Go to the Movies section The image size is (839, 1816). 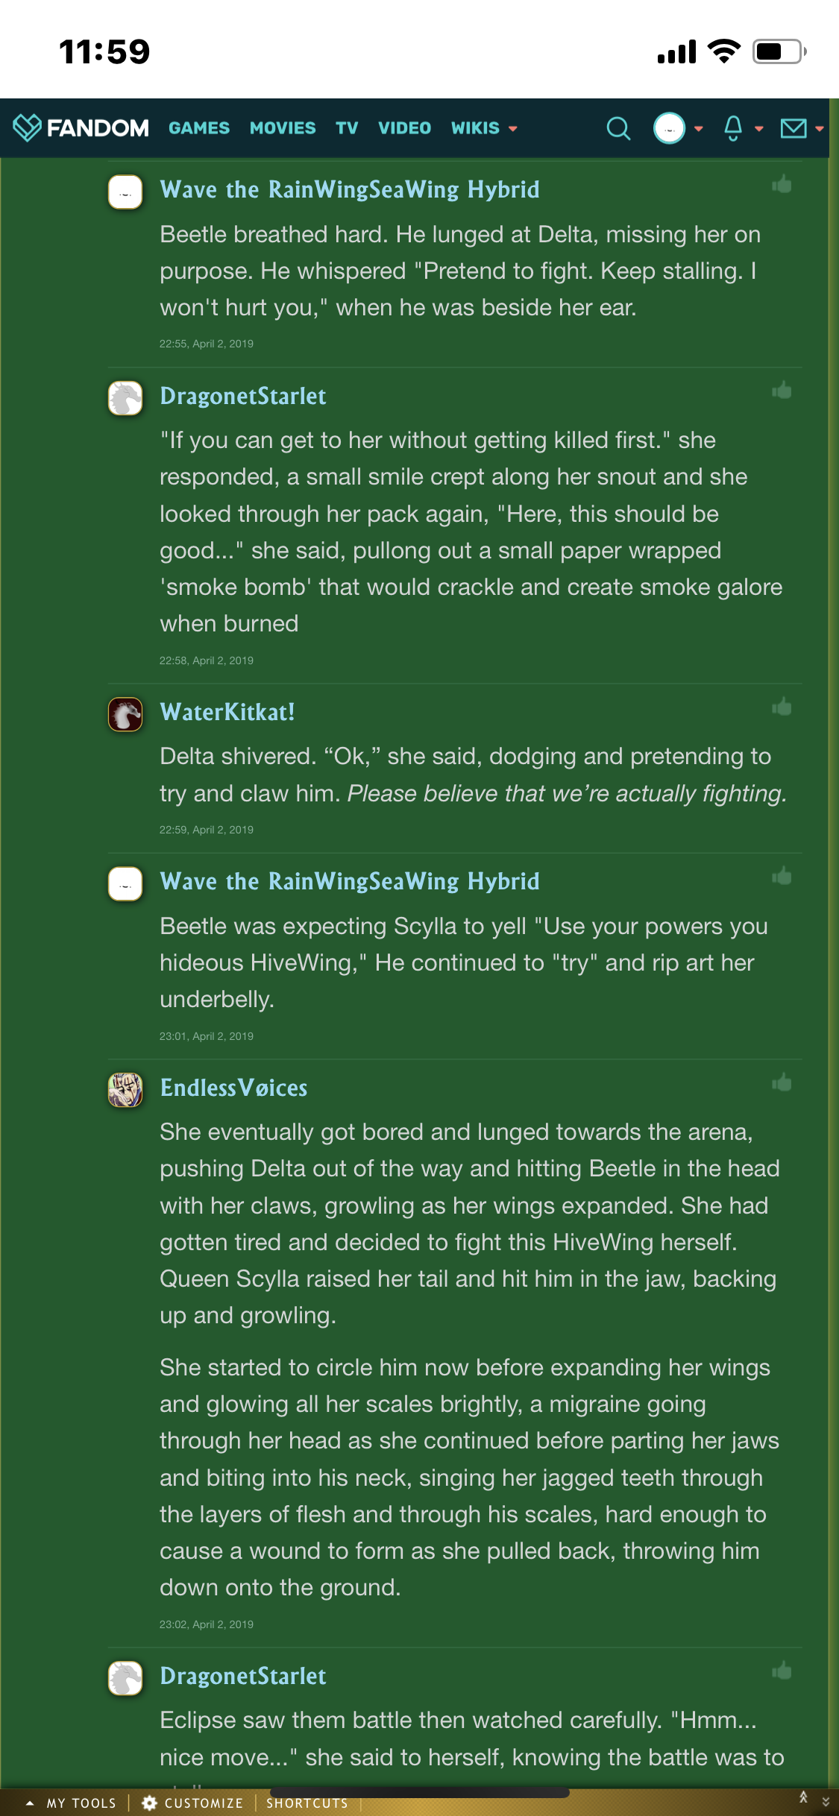[283, 128]
